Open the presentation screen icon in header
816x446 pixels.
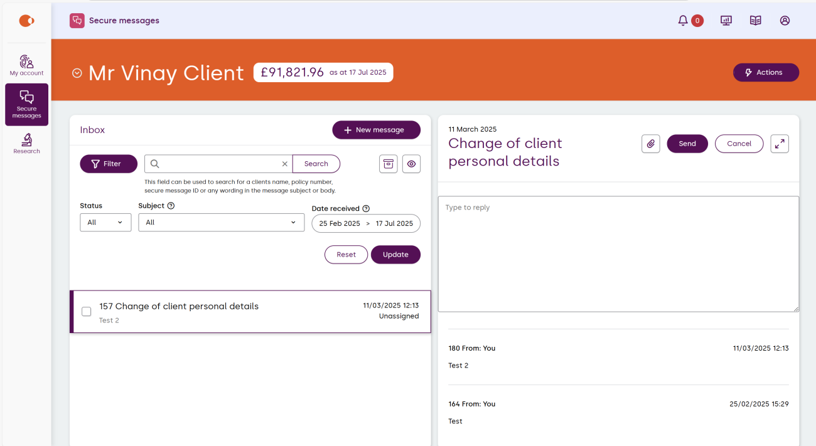point(726,21)
